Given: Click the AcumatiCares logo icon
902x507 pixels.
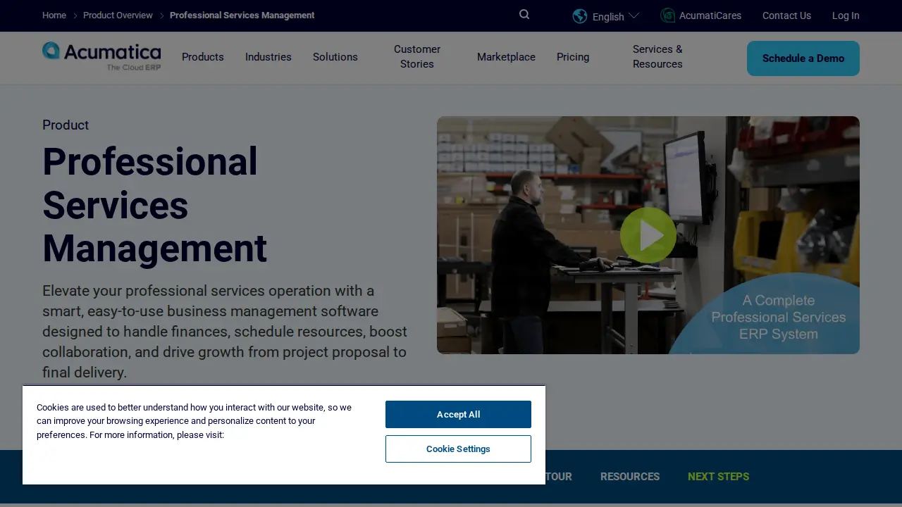Looking at the screenshot, I should pos(667,15).
